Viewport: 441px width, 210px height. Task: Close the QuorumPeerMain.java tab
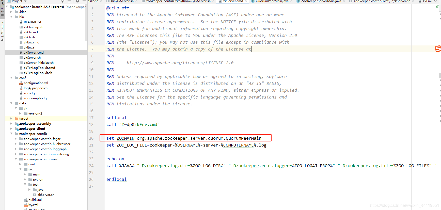(x=291, y=1)
